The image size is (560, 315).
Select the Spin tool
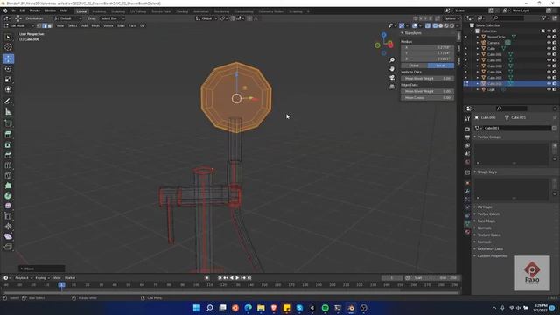(x=8, y=196)
